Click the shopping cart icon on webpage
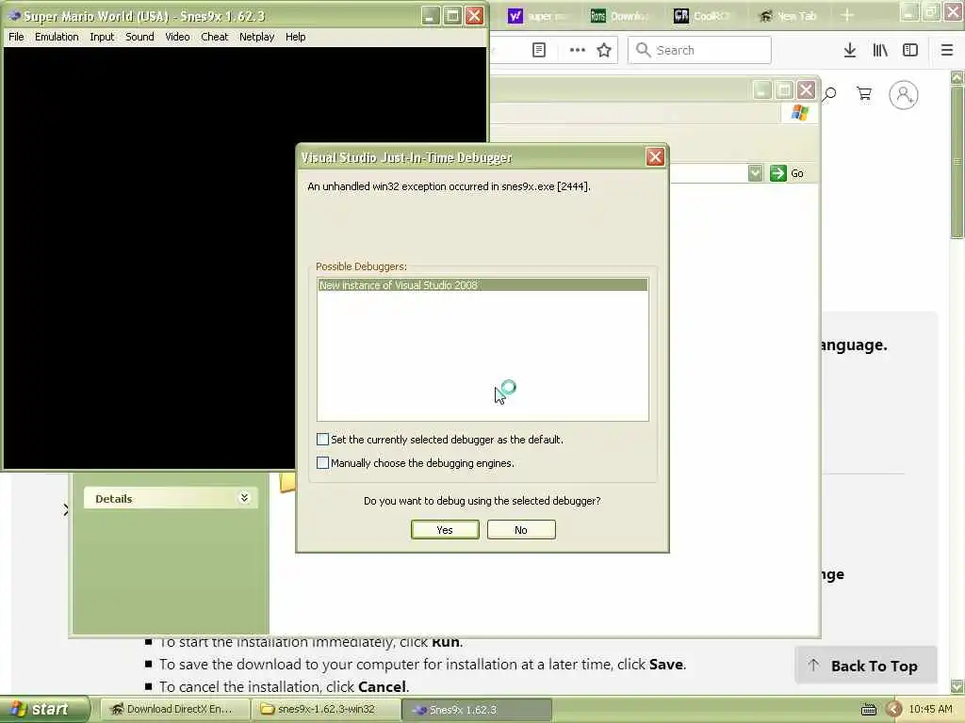 pyautogui.click(x=864, y=93)
